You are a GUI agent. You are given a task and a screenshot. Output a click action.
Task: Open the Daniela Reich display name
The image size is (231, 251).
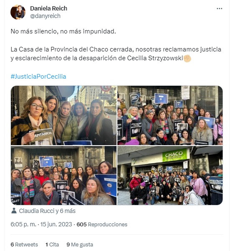48,8
